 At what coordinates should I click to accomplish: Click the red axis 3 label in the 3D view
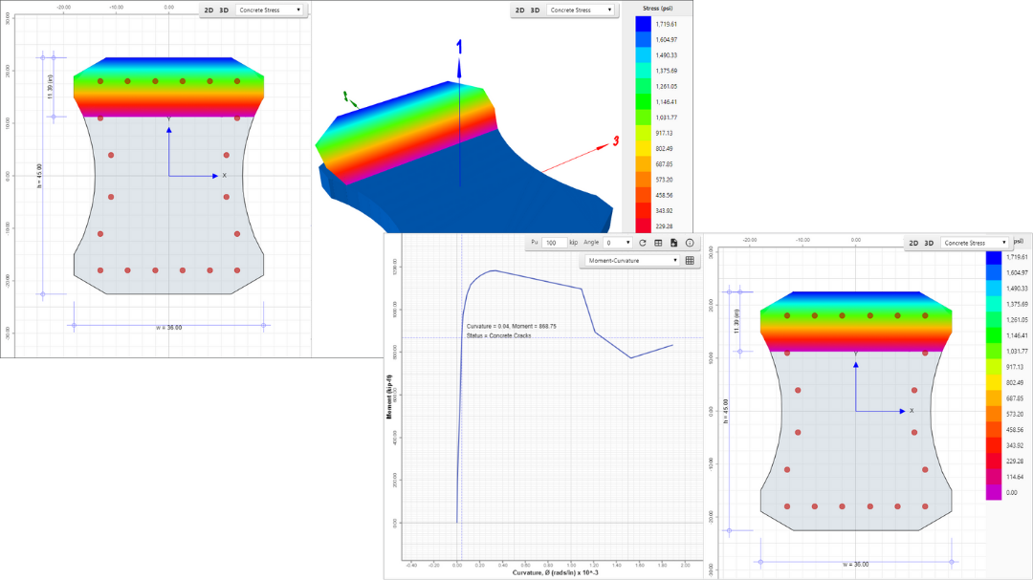point(616,141)
